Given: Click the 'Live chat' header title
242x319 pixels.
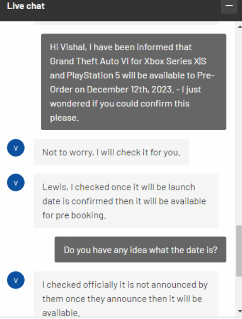Looking at the screenshot, I should click(x=26, y=6).
